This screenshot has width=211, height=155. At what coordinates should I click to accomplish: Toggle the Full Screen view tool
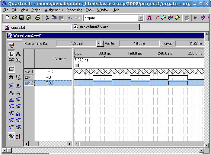tap(11, 69)
